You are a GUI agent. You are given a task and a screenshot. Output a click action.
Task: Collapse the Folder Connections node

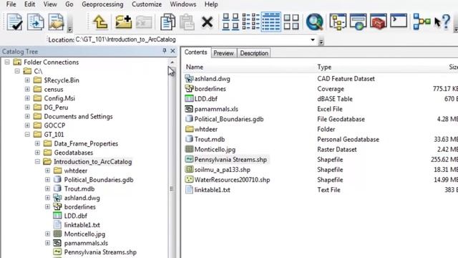[x=7, y=62]
